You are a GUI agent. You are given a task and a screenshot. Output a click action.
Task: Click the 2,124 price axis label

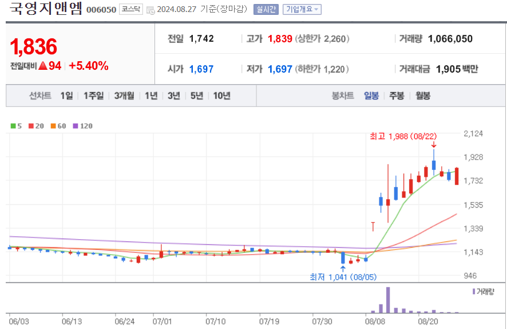point(473,133)
